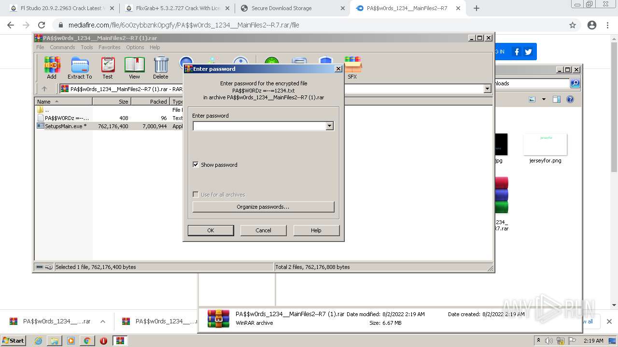
Task: Close the active mediafire PA$$w0rds tab
Action: [457, 8]
